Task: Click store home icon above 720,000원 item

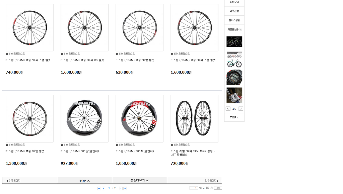Action: [172, 145]
